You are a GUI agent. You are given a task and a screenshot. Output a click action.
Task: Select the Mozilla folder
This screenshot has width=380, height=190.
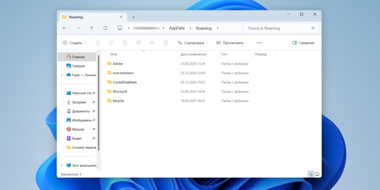pos(115,101)
